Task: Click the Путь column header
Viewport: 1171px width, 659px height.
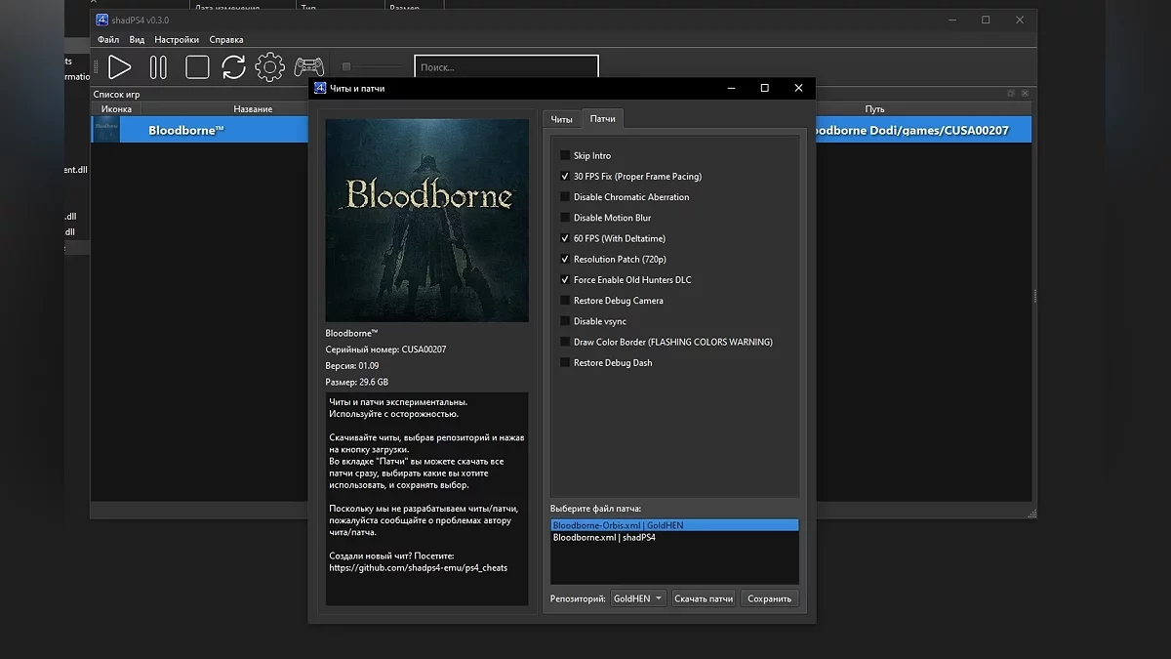Action: pyautogui.click(x=874, y=109)
